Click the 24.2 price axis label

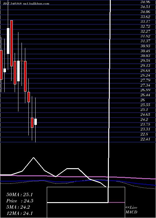click(x=144, y=119)
